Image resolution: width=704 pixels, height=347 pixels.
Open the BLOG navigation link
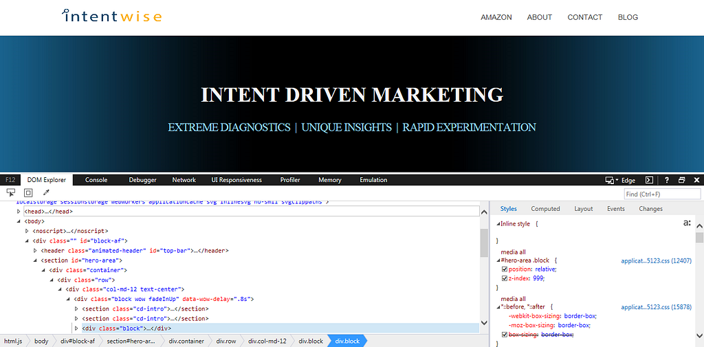tap(628, 17)
